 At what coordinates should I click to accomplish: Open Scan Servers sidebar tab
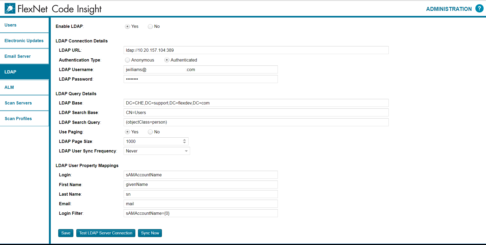coord(24,103)
